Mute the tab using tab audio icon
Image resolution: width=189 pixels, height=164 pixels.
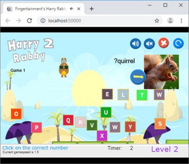pos(72,9)
